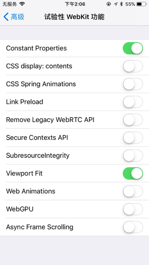The image size is (149, 265).
Task: Turn on the WebGPU switch
Action: click(x=133, y=209)
